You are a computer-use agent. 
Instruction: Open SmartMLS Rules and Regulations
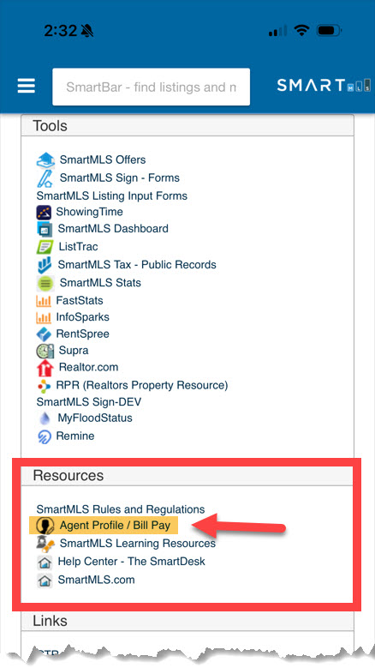click(121, 509)
